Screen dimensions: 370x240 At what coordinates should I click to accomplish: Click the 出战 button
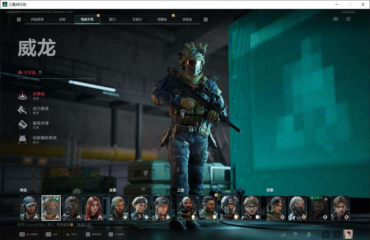click(52, 235)
